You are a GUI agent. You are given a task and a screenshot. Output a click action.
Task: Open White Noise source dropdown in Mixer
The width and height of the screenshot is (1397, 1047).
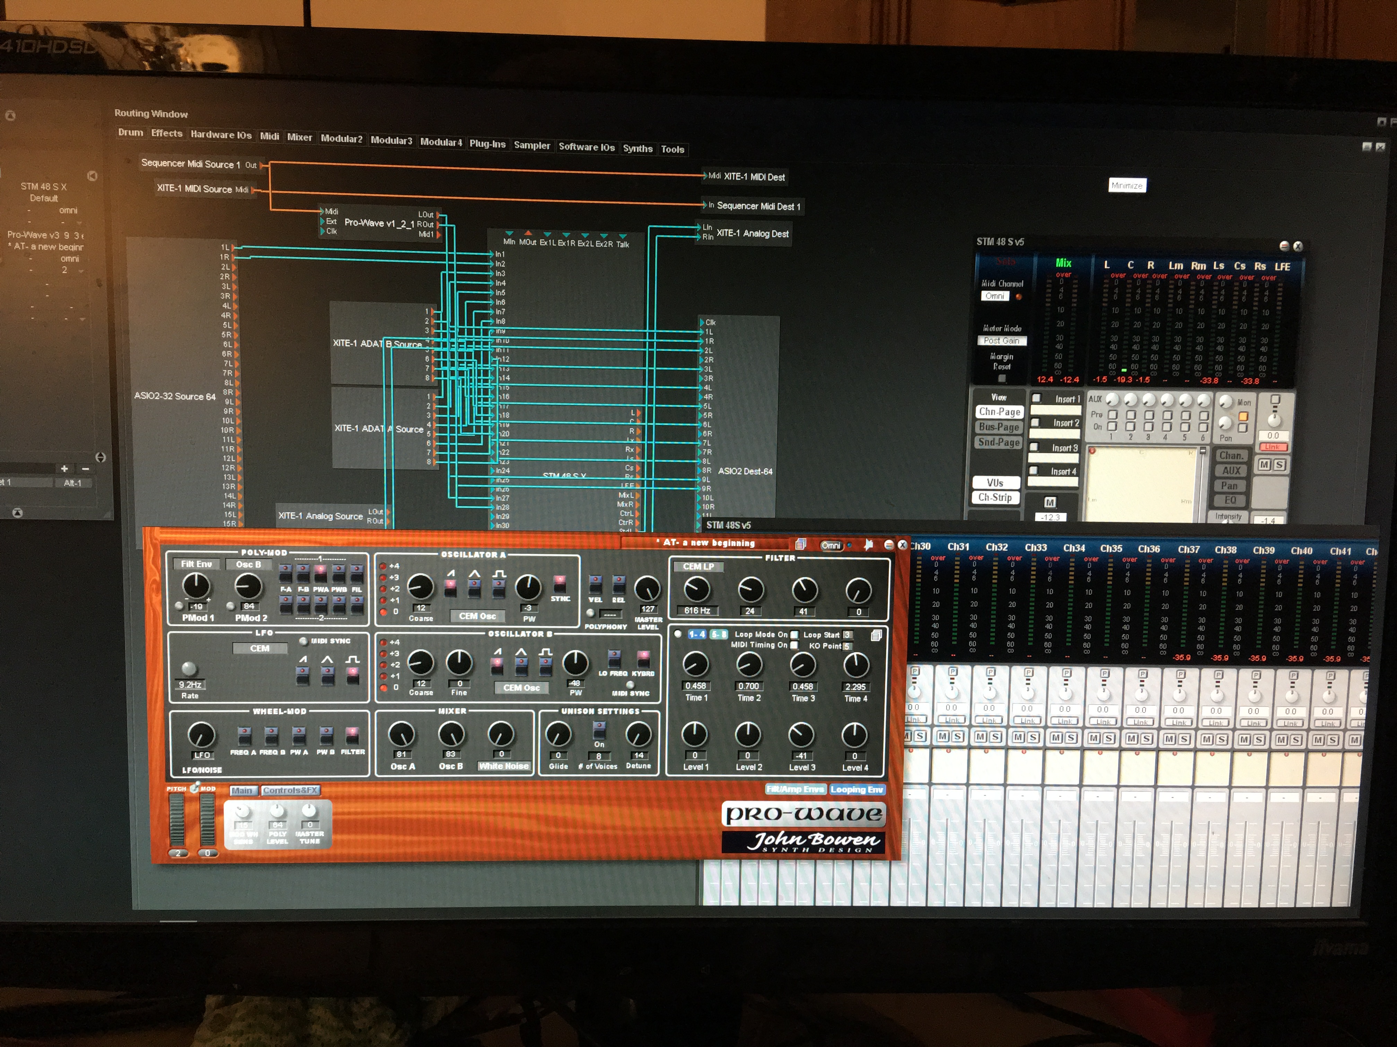tap(503, 766)
